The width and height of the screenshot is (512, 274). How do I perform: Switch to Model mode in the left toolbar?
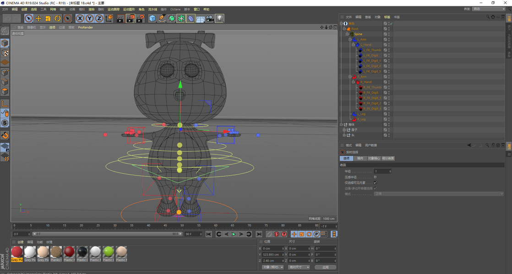coord(5,43)
